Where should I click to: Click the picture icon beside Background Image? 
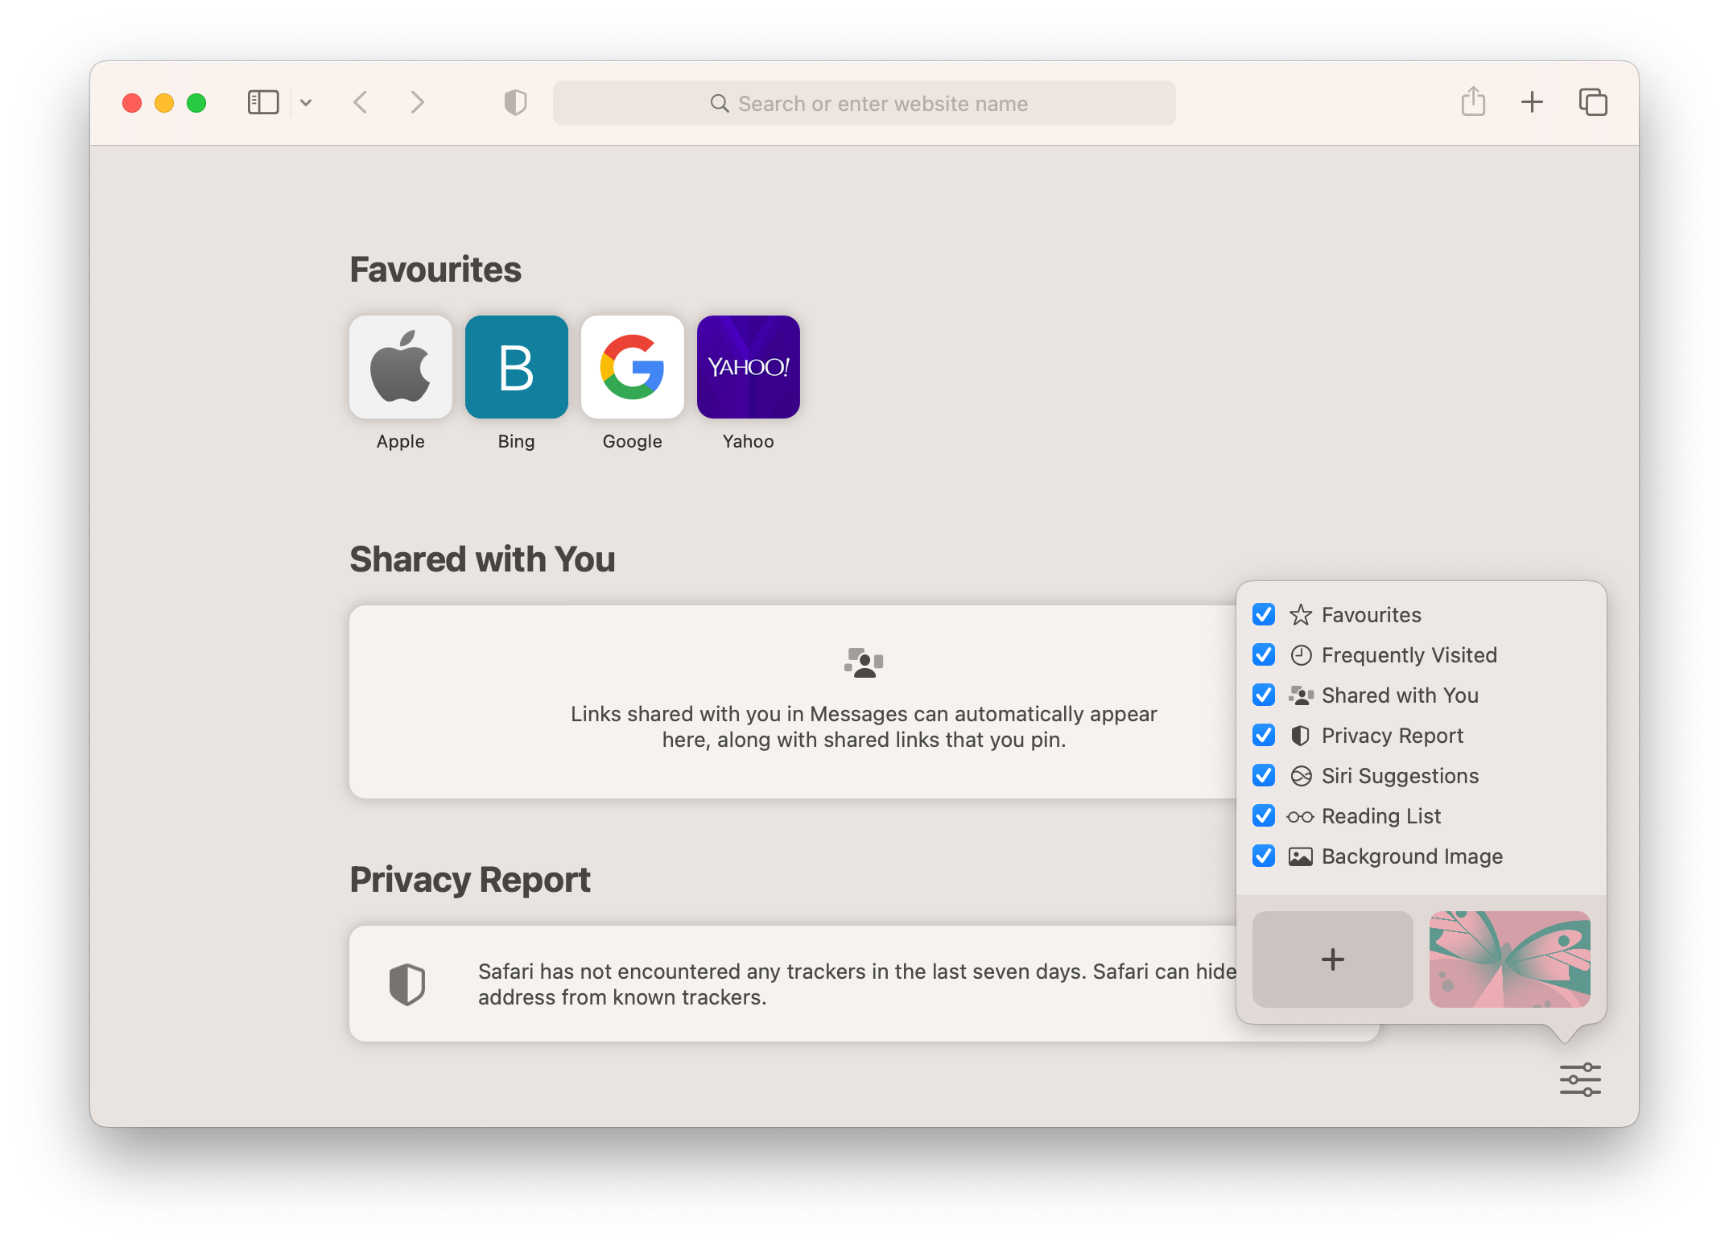click(x=1301, y=856)
